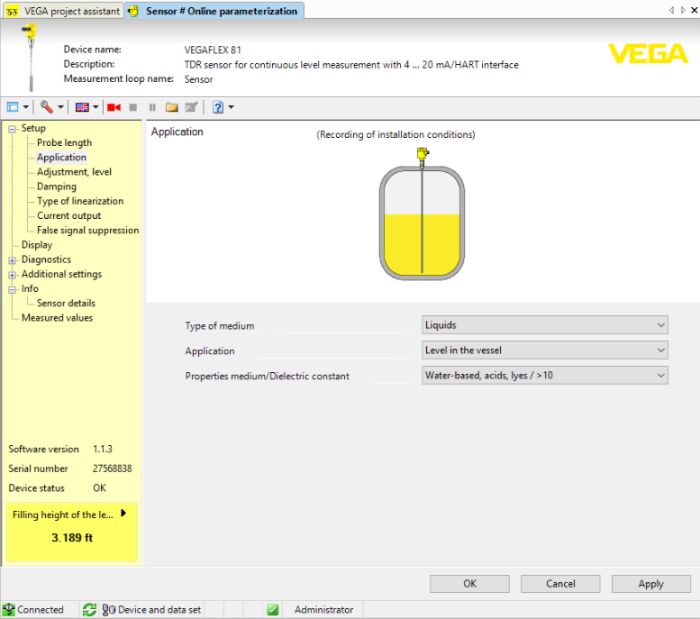The width and height of the screenshot is (700, 619).
Task: Click the Sensor tab's device icon
Action: point(133,11)
